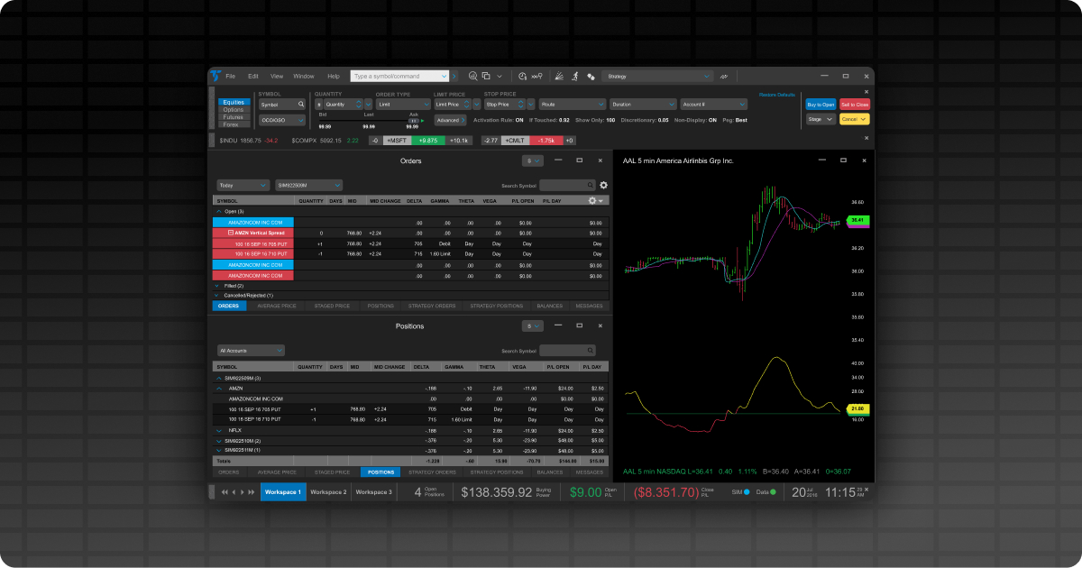Switch to Workspace 2 tab
The width and height of the screenshot is (1082, 568).
[328, 492]
